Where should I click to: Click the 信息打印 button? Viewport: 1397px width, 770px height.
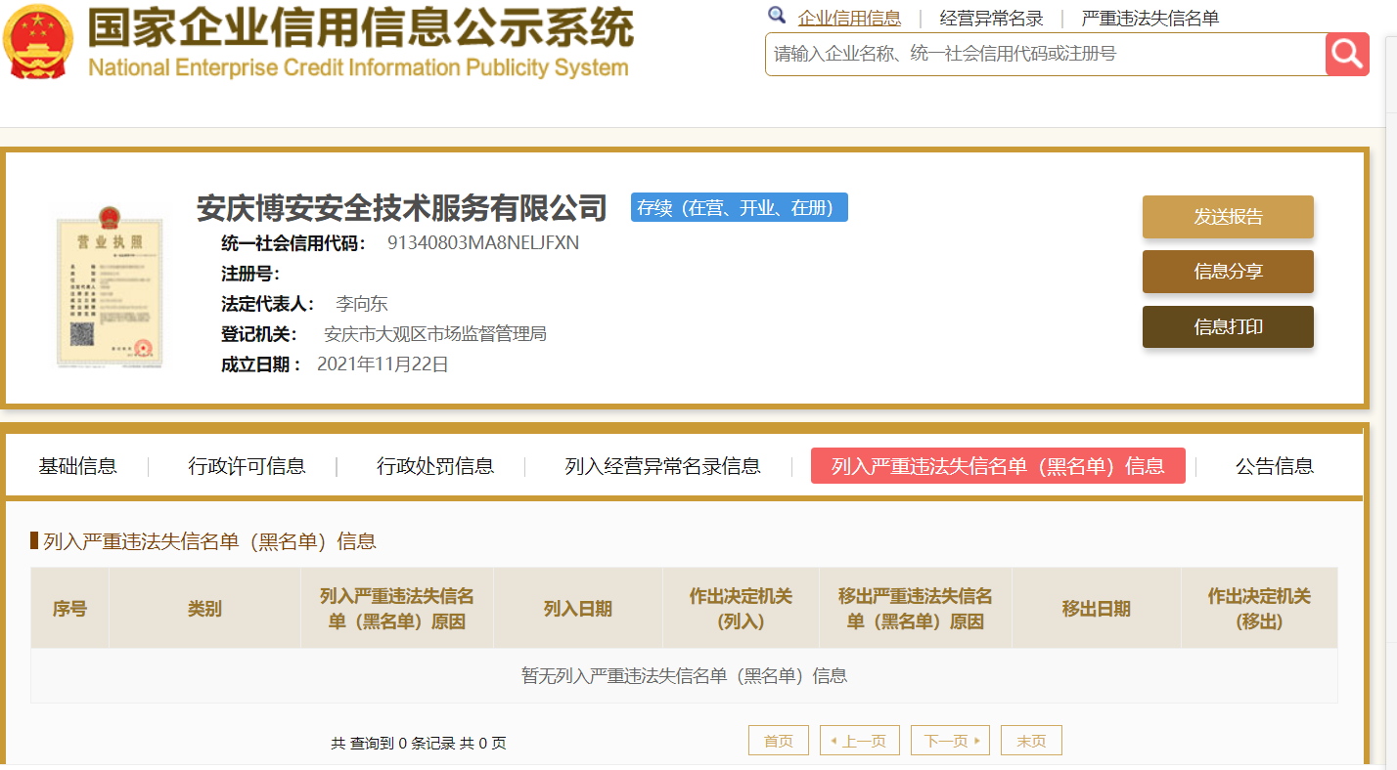1228,326
